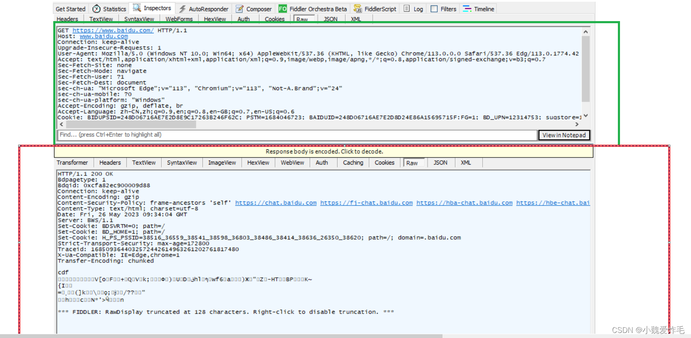Open the Statistics tab label
This screenshot has height=338, width=691.
click(115, 9)
